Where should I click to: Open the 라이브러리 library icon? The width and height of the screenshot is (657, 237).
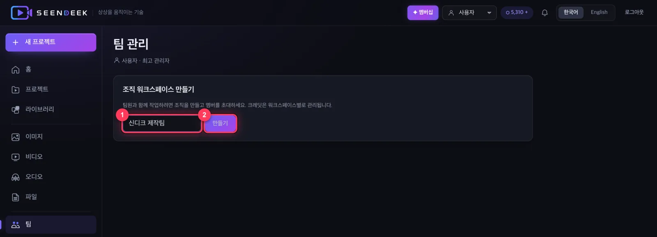pos(16,109)
